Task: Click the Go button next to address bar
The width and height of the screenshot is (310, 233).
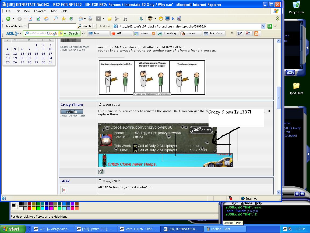Action: tap(273, 26)
